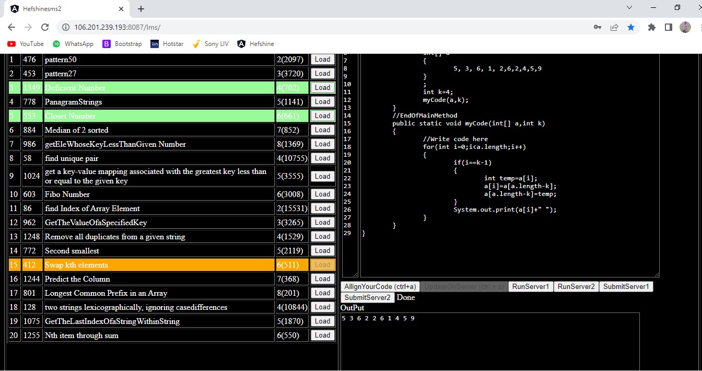Click AllignYourCode button

(x=380, y=286)
